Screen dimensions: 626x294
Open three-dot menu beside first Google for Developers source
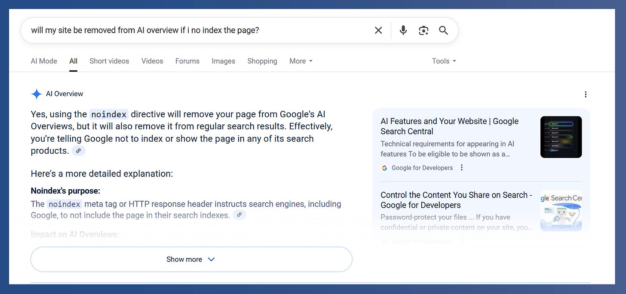pos(462,168)
